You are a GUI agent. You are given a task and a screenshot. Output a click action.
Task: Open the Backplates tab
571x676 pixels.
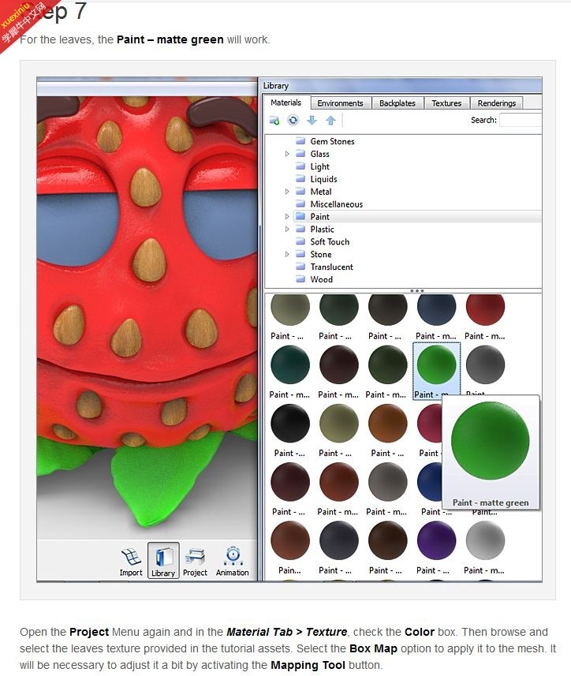tap(397, 103)
